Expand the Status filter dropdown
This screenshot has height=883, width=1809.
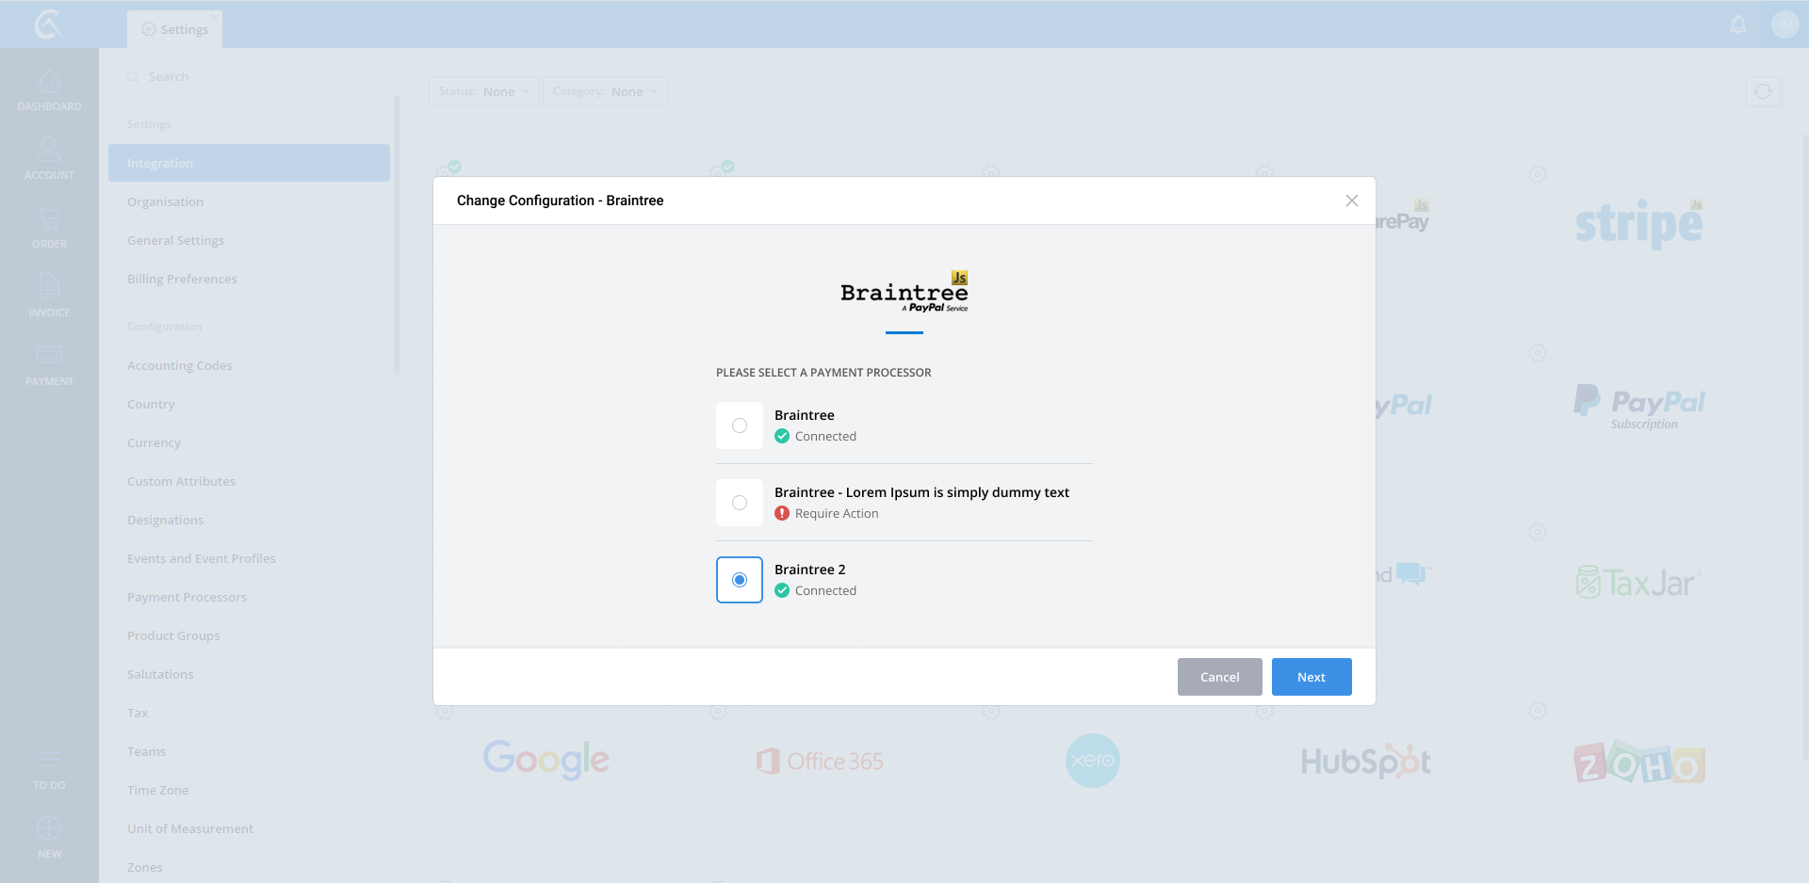tap(484, 91)
